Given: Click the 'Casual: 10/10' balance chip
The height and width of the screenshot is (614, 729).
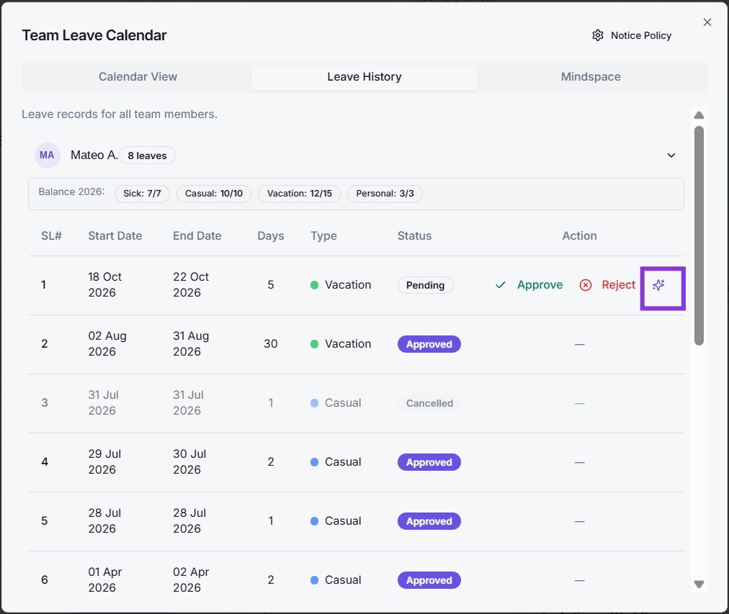Looking at the screenshot, I should click(214, 194).
